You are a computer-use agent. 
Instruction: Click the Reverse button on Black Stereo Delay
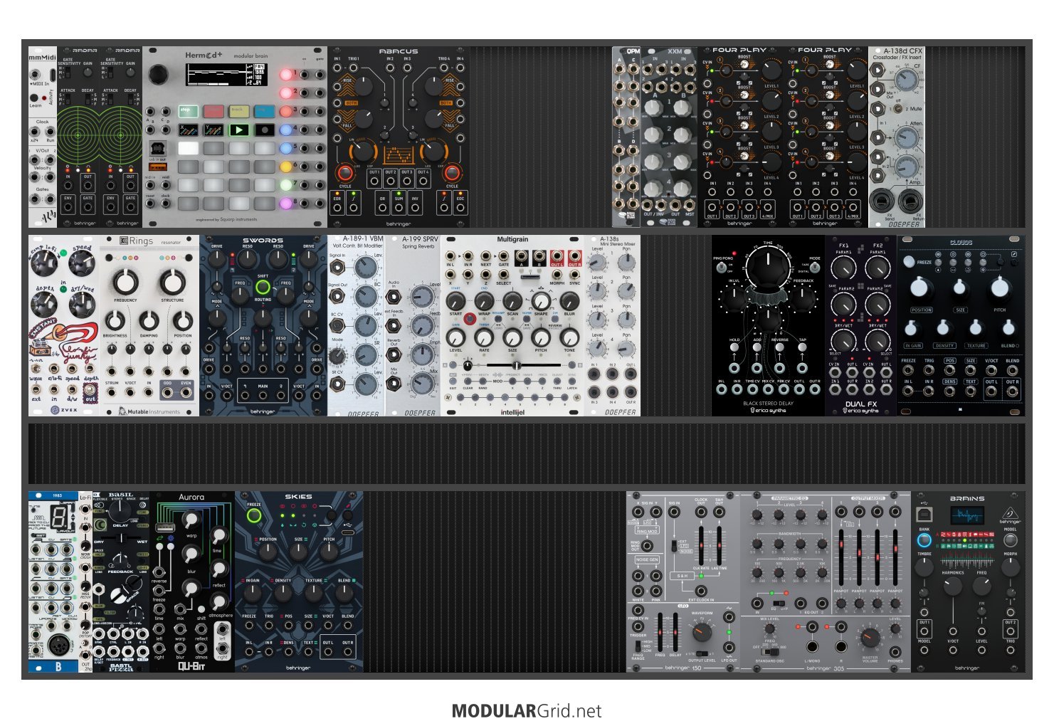780,348
